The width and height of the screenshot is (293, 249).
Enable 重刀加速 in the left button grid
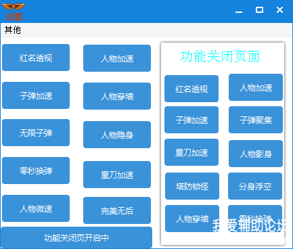[x=117, y=175]
